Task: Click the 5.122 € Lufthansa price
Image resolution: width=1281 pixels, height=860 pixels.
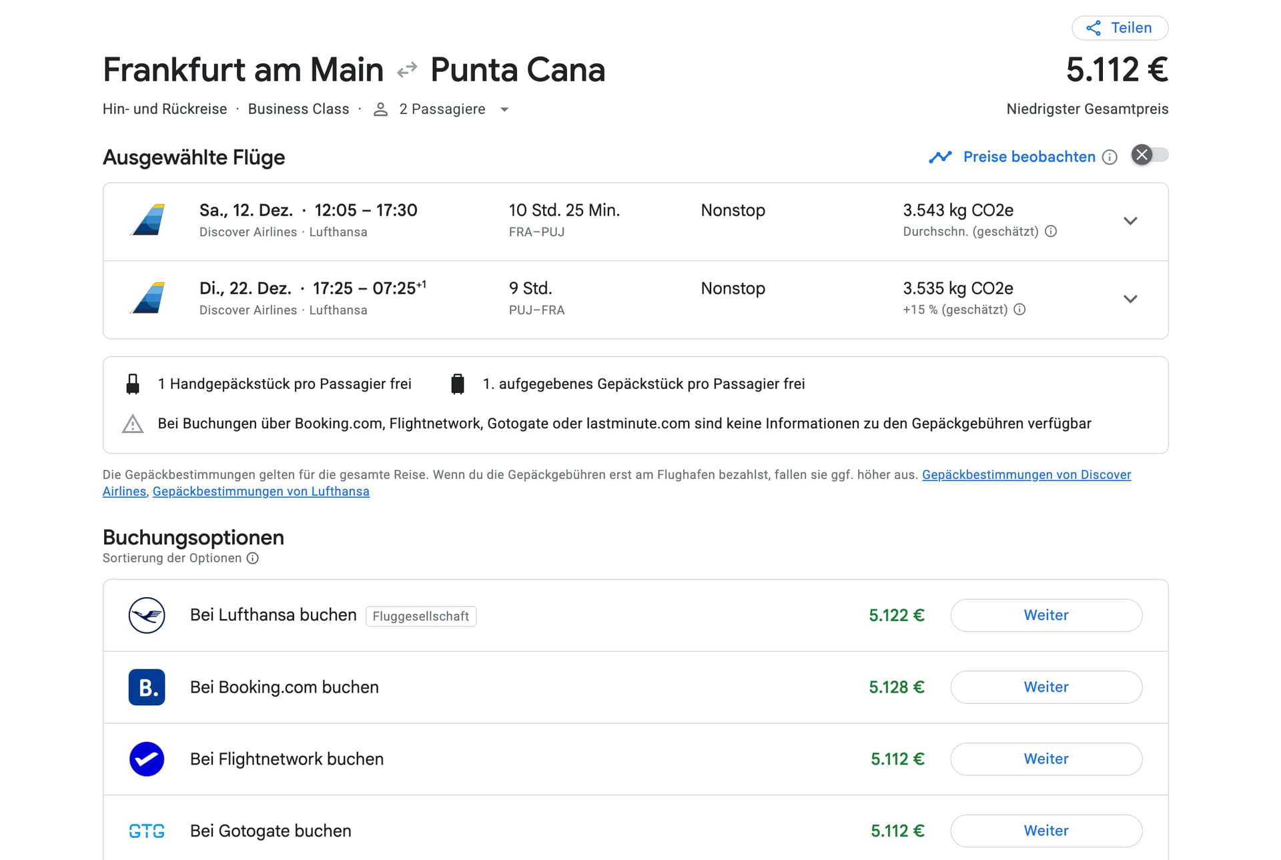Action: coord(896,615)
